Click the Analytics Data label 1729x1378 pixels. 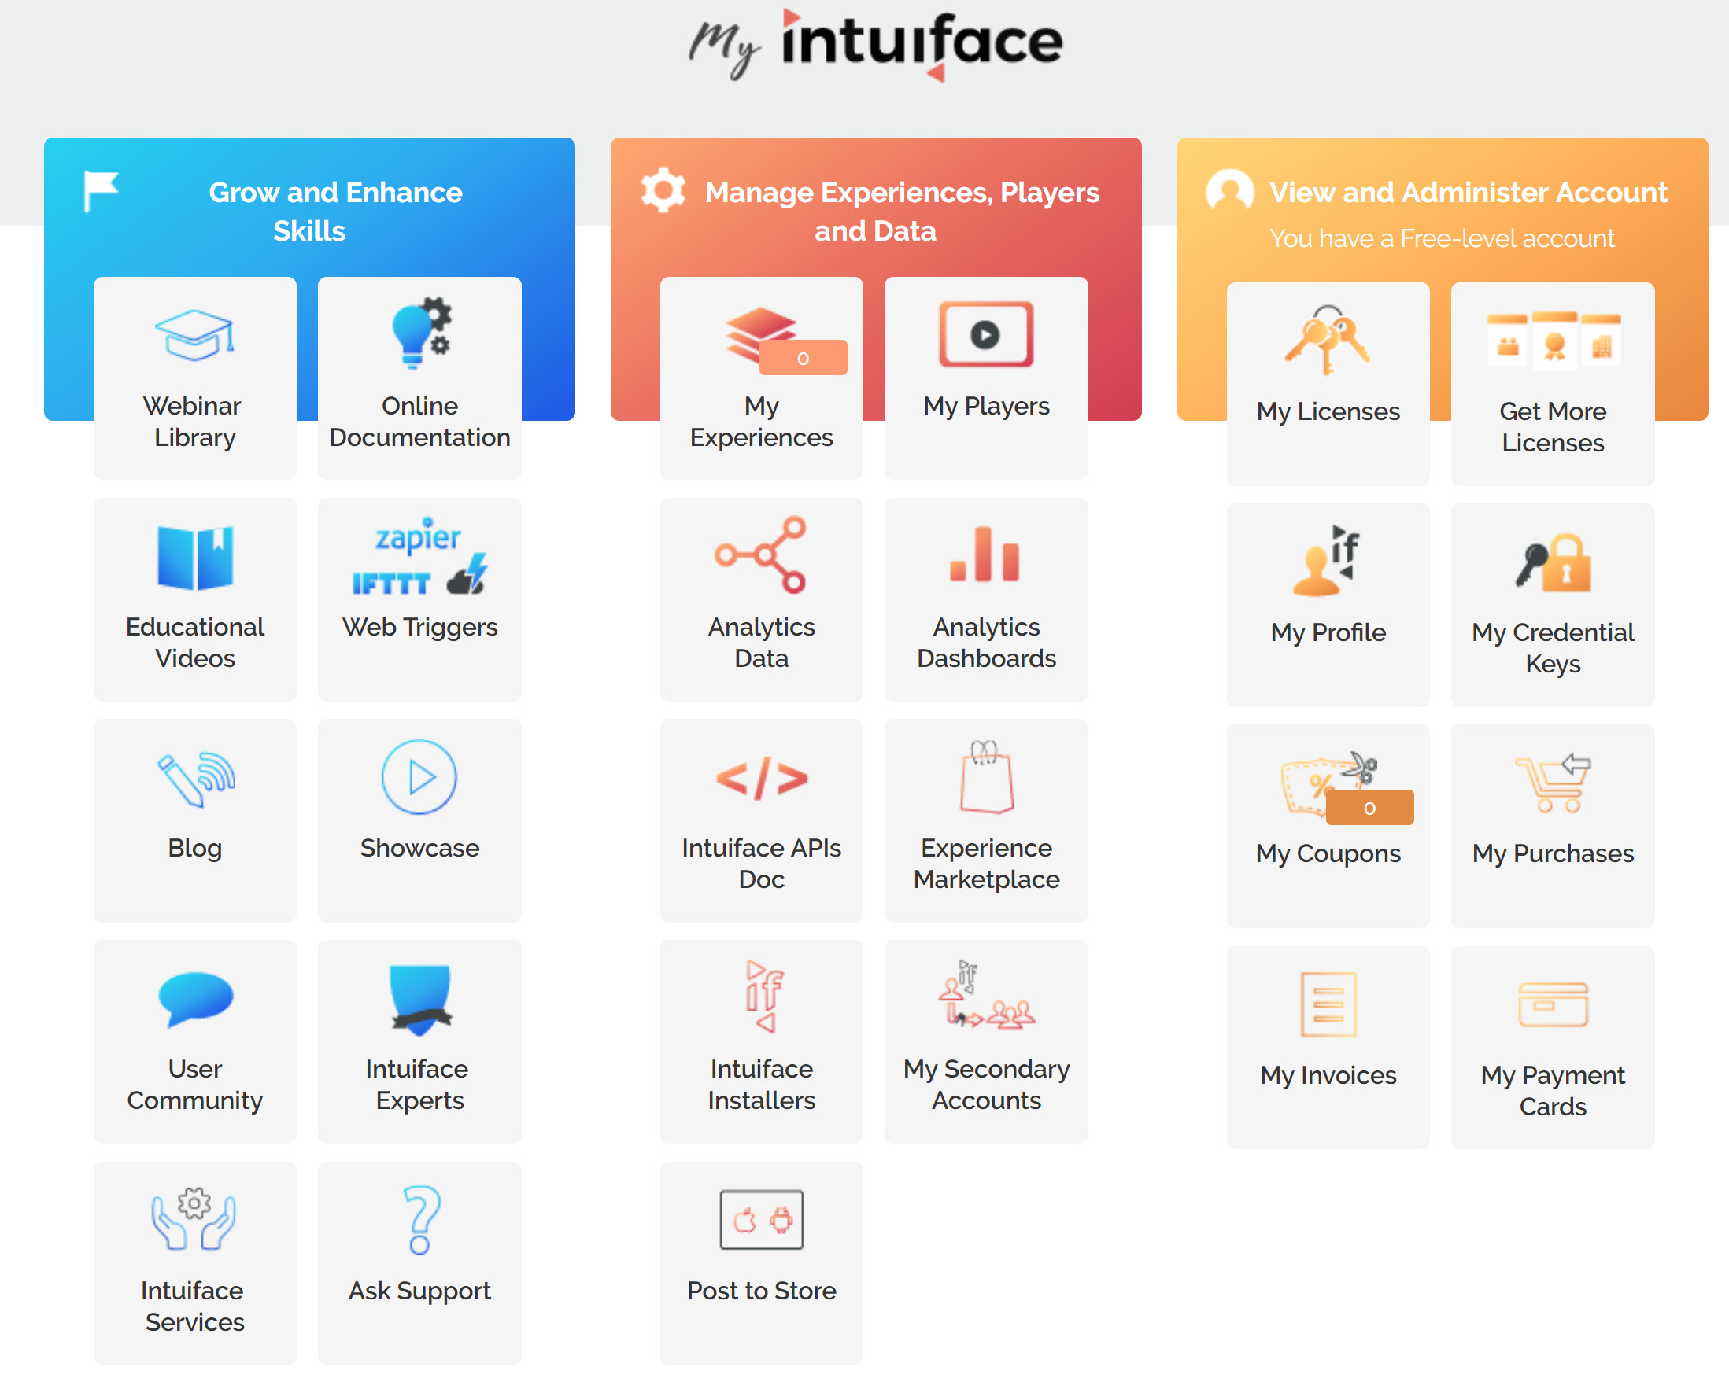tap(761, 642)
